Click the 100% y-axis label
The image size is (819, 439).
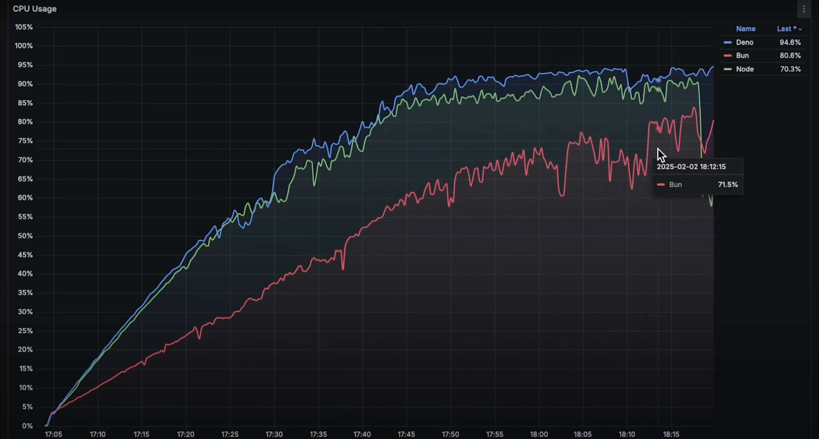point(24,46)
